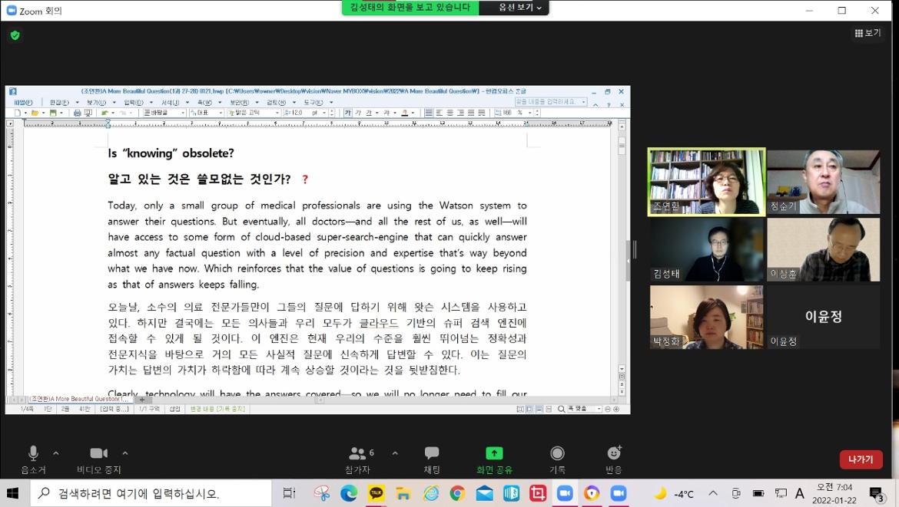Screen dimensions: 899x507
Task: Open Google Chrome in the taskbar
Action: (457, 493)
